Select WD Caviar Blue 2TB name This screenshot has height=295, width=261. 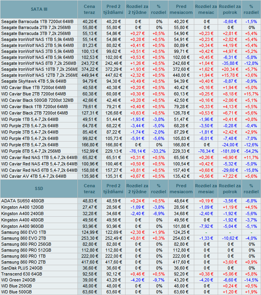(x=33, y=94)
